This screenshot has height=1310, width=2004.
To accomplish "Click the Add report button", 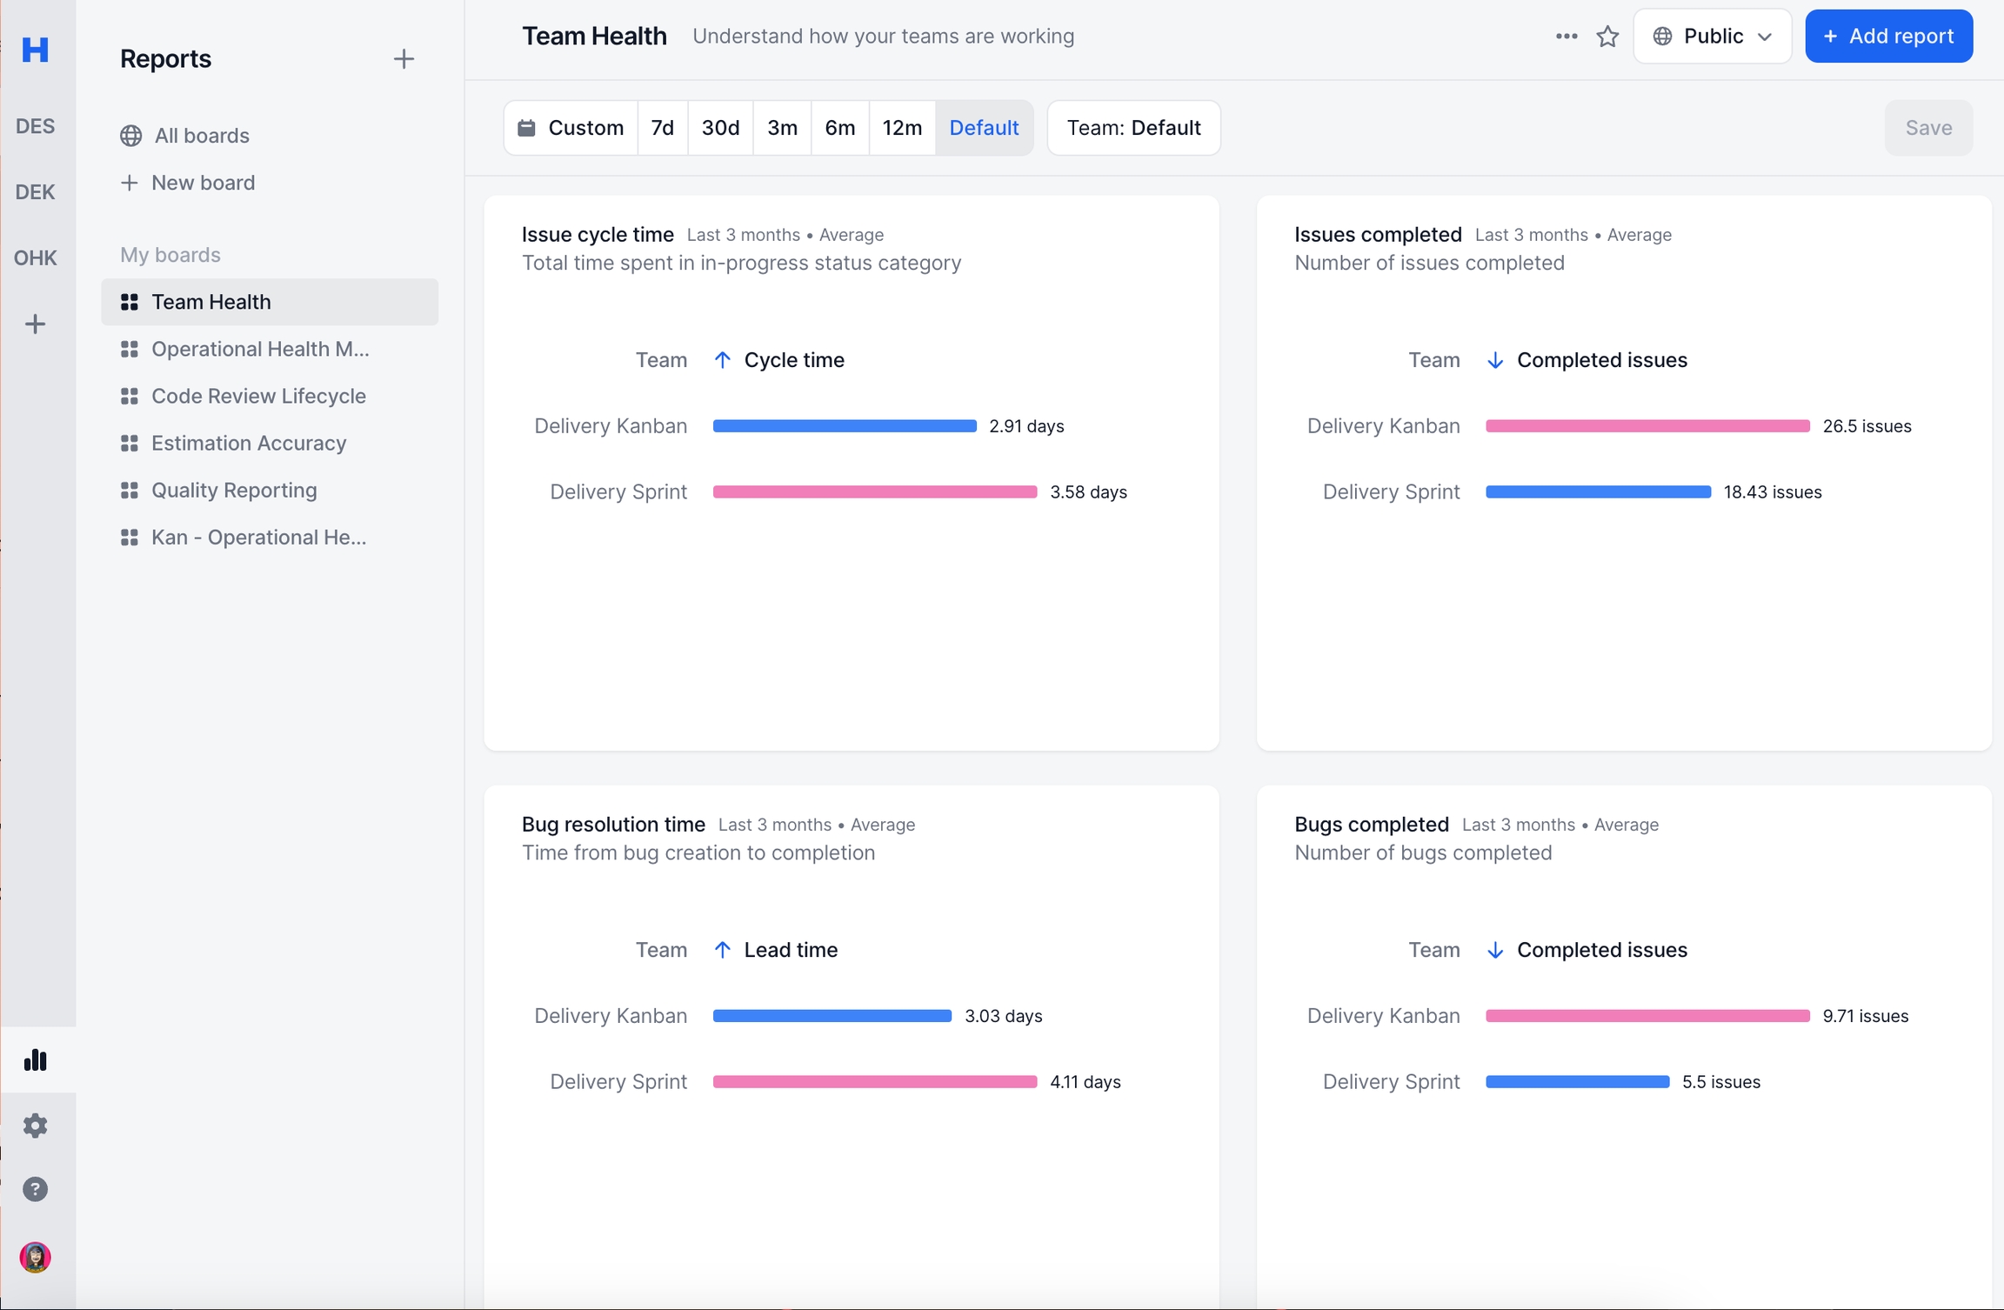I will coord(1888,37).
